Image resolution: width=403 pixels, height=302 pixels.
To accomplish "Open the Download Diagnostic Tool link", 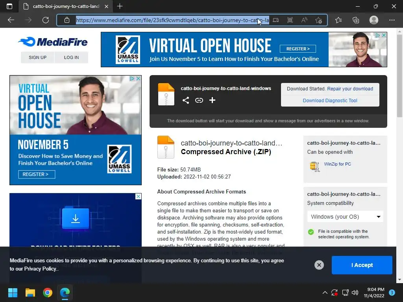I will [x=330, y=101].
